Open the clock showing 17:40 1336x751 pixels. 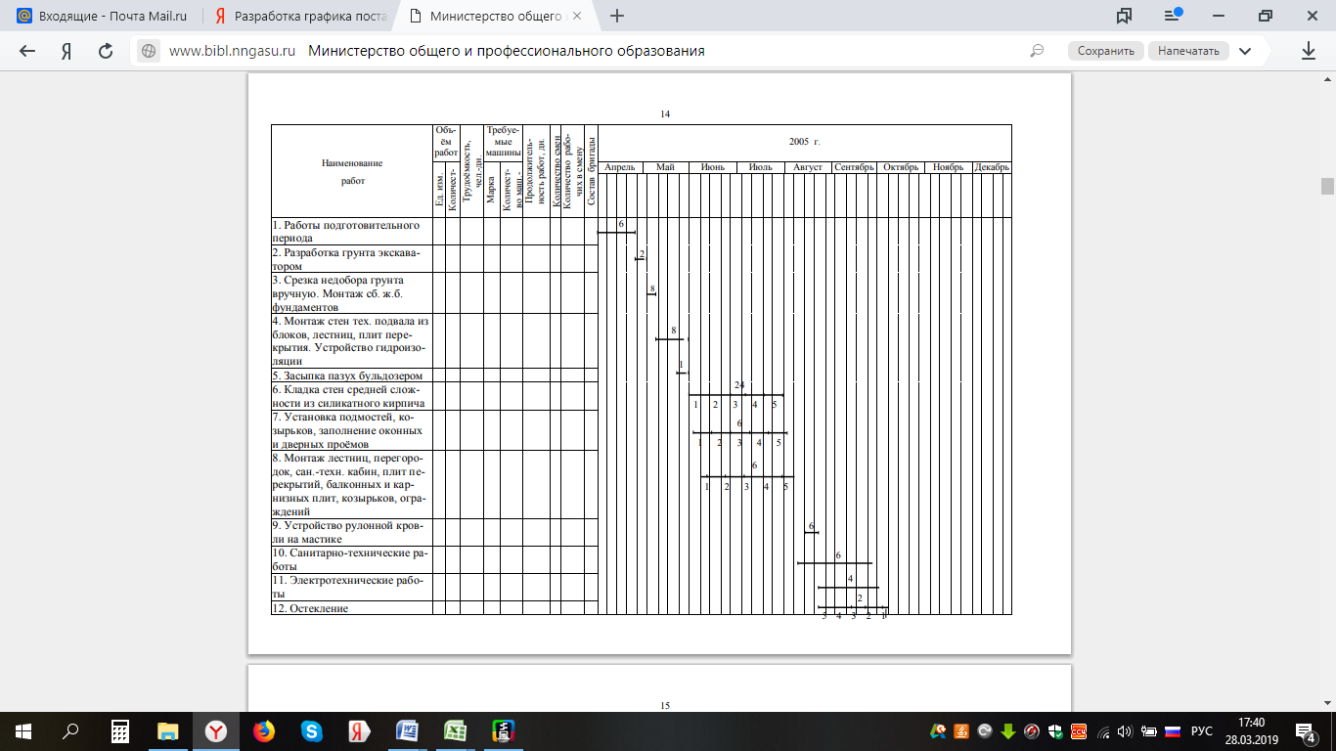point(1250,730)
